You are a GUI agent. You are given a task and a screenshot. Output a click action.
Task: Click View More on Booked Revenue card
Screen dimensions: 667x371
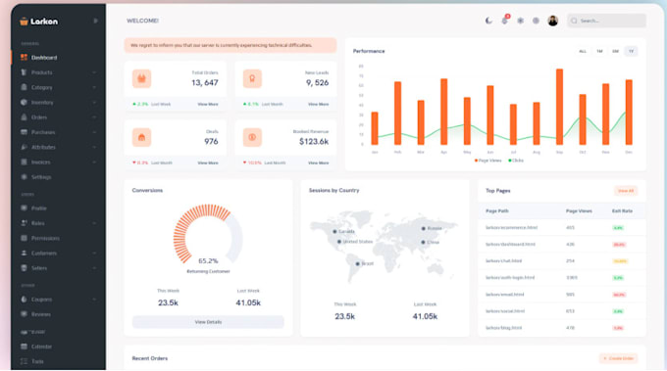click(318, 162)
